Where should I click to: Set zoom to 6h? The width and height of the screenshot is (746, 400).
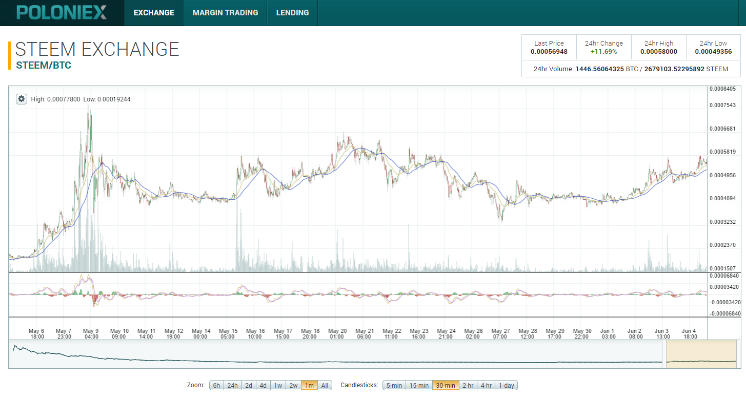coord(217,385)
